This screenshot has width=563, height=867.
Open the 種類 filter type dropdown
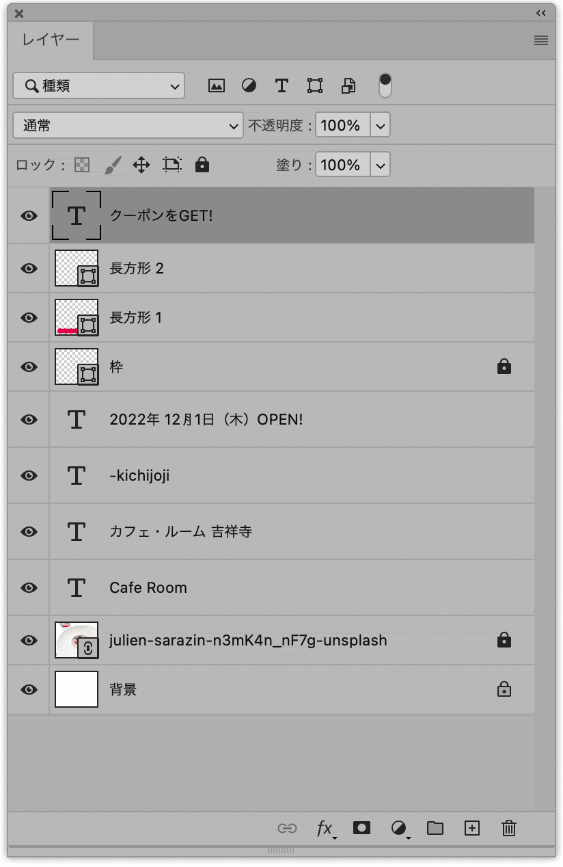pos(98,86)
